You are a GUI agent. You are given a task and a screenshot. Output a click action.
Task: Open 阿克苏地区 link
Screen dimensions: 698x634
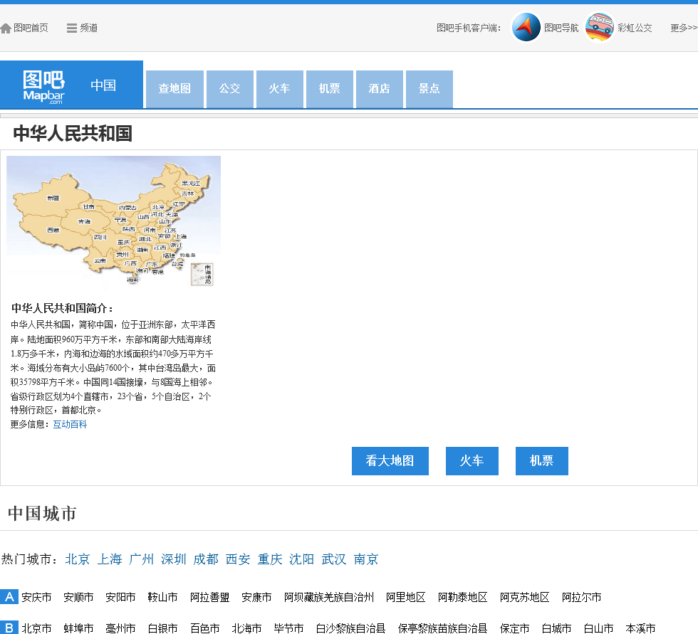click(524, 597)
